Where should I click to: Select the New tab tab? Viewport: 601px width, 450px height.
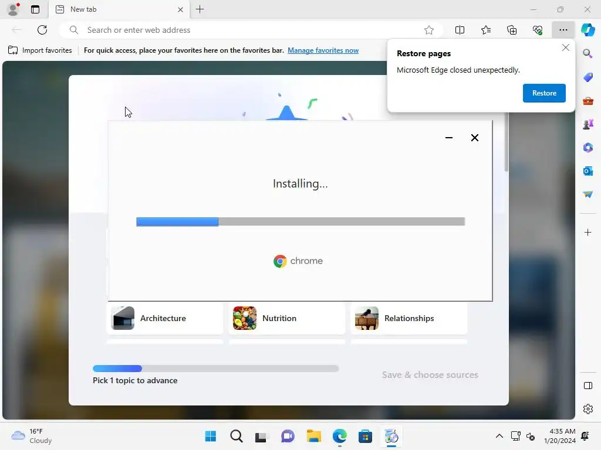point(119,9)
